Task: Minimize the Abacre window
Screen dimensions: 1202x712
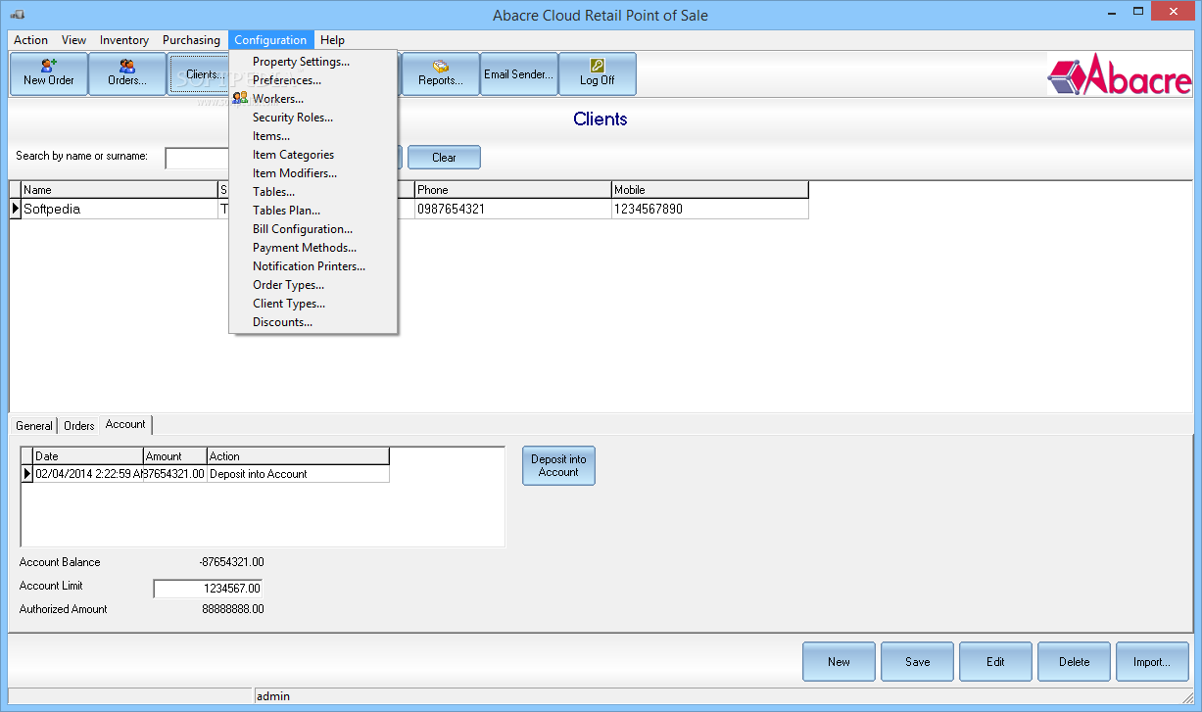Action: [1111, 14]
